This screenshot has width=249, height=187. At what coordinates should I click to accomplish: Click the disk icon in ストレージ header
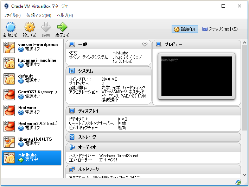[72, 137]
